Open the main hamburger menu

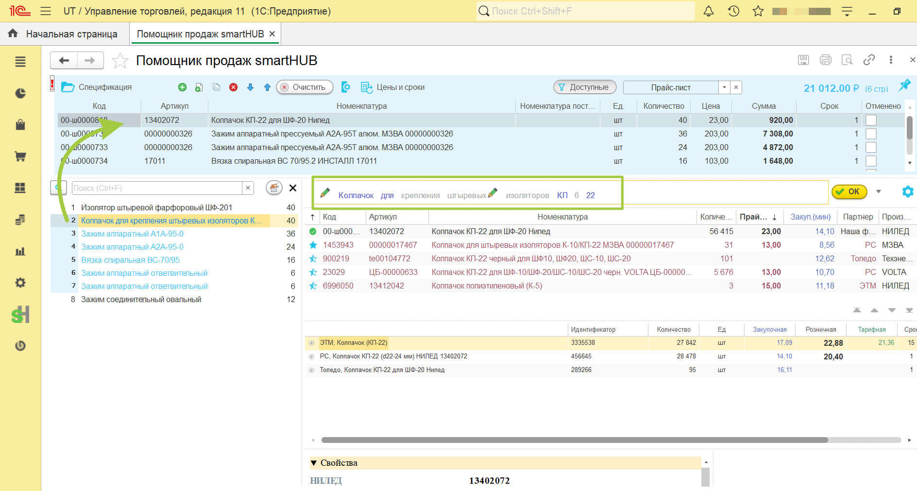(x=46, y=11)
